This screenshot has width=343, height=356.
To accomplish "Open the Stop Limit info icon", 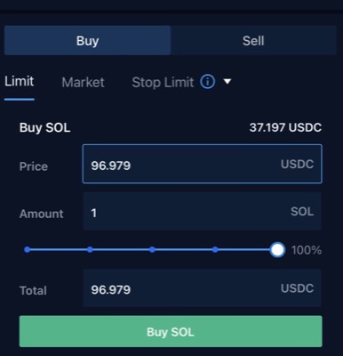I will point(207,82).
